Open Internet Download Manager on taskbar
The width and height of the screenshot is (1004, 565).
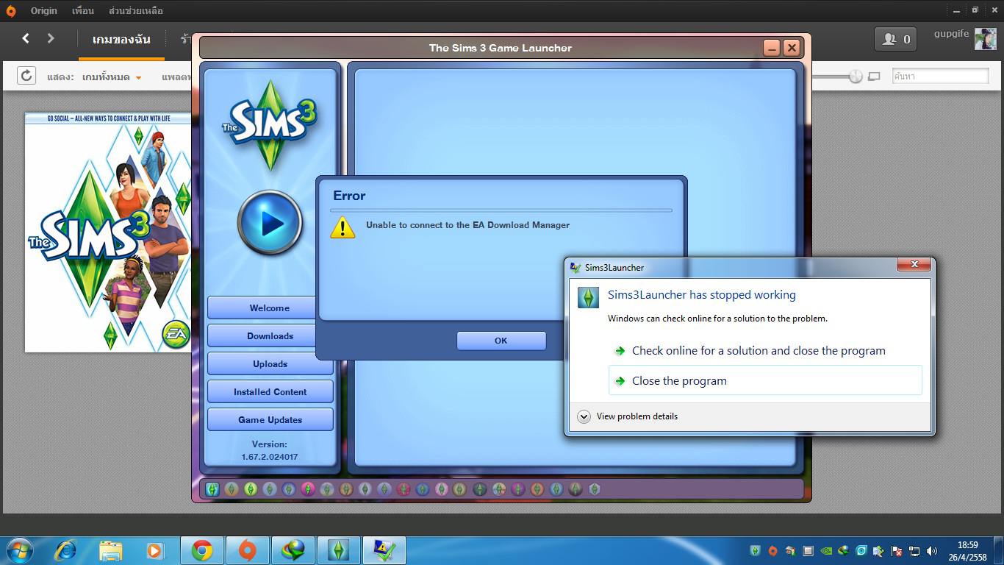pyautogui.click(x=293, y=550)
